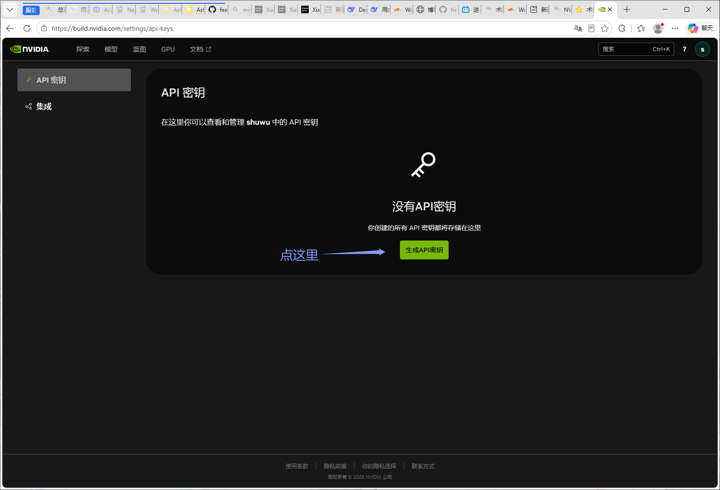The height and width of the screenshot is (490, 720).
Task: Open the 蓝图 nav menu item
Action: [139, 49]
